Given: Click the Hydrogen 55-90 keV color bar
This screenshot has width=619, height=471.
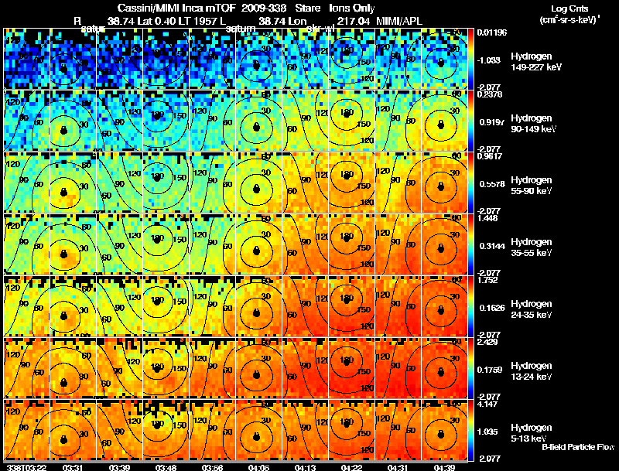Looking at the screenshot, I should pos(470,183).
